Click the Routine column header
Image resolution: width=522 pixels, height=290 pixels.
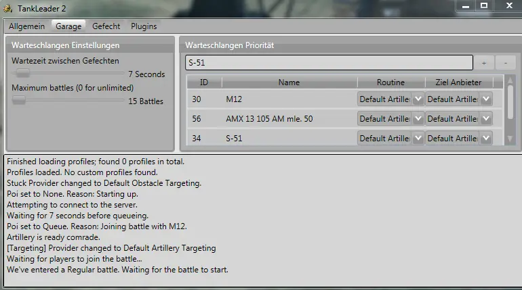coord(391,82)
